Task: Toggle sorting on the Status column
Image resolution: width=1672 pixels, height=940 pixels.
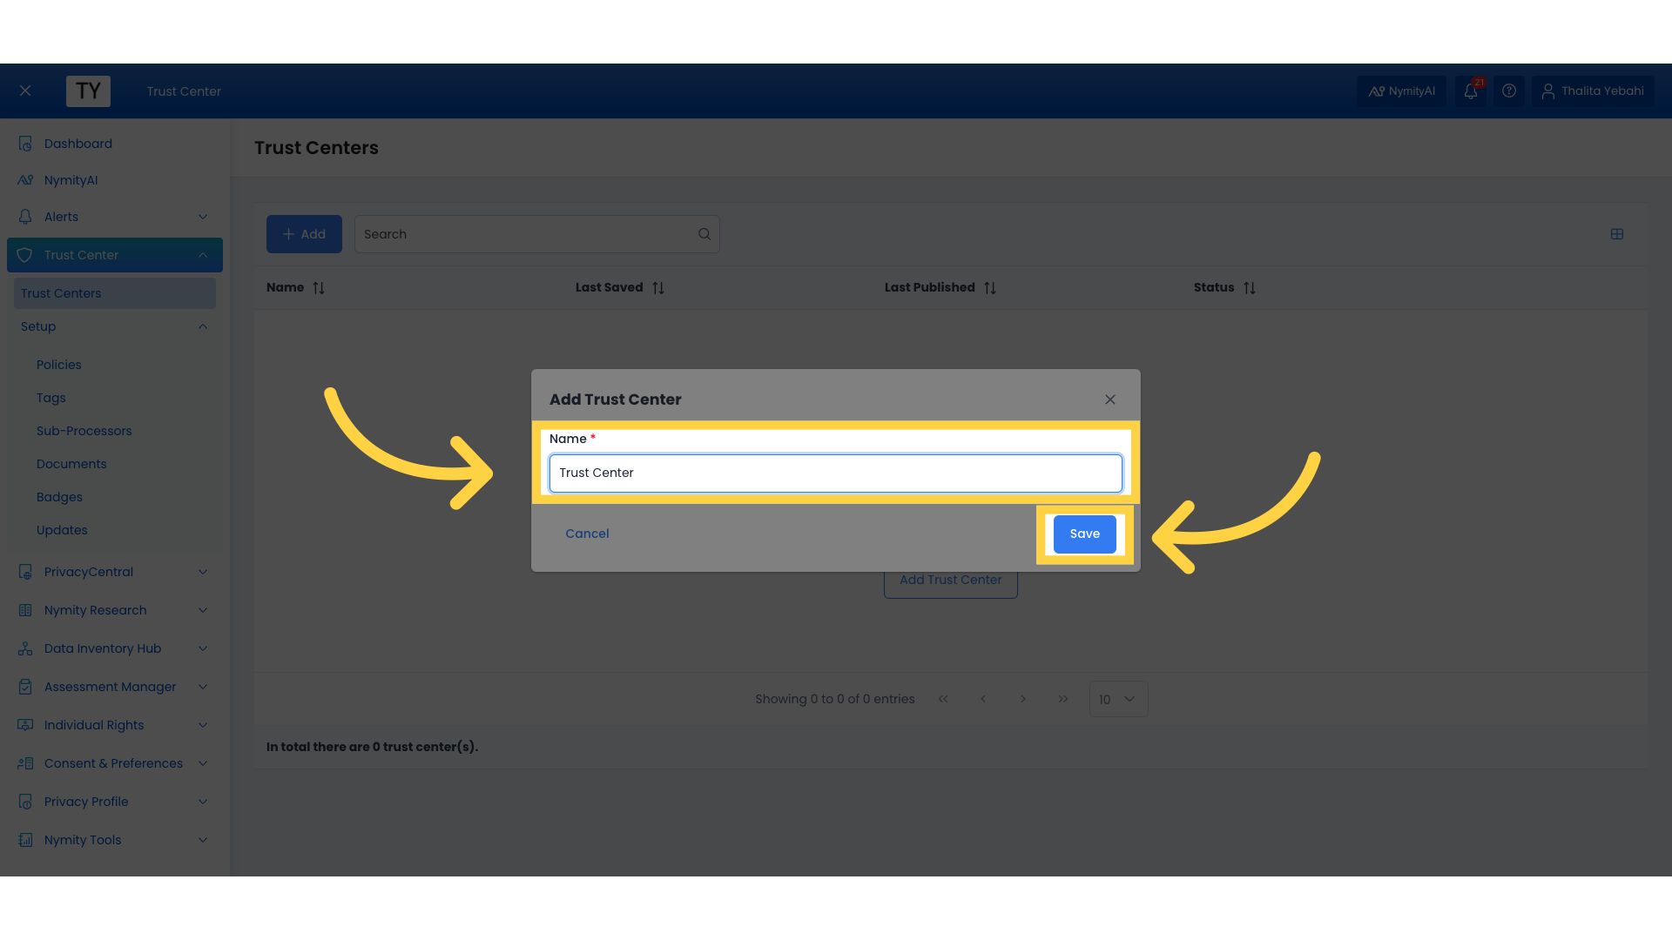Action: [1250, 287]
